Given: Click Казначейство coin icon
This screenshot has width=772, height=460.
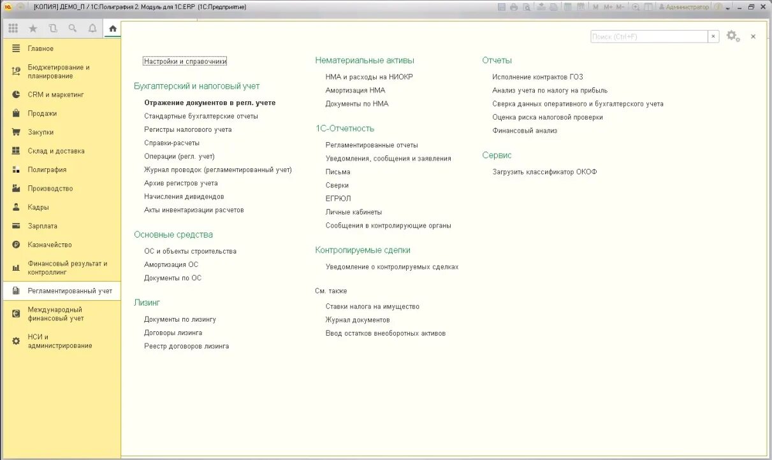Looking at the screenshot, I should click(x=16, y=245).
